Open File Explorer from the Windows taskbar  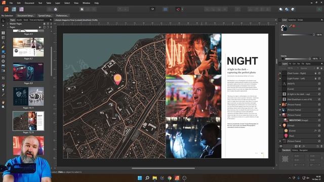click(x=154, y=178)
